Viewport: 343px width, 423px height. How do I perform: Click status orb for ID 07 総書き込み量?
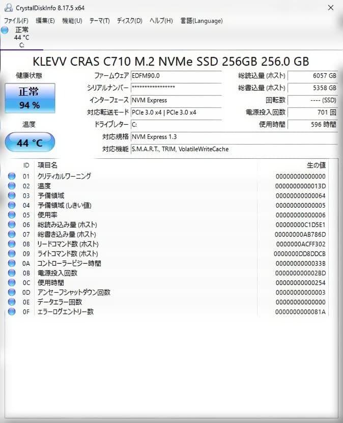point(12,234)
